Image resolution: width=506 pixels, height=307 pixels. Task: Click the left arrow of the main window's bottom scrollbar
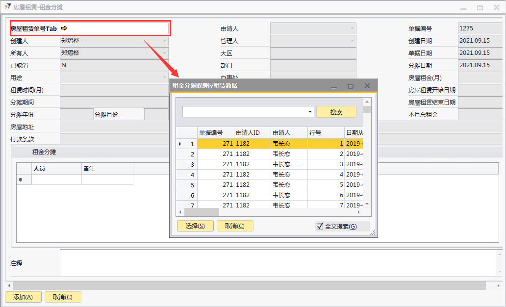9,285
